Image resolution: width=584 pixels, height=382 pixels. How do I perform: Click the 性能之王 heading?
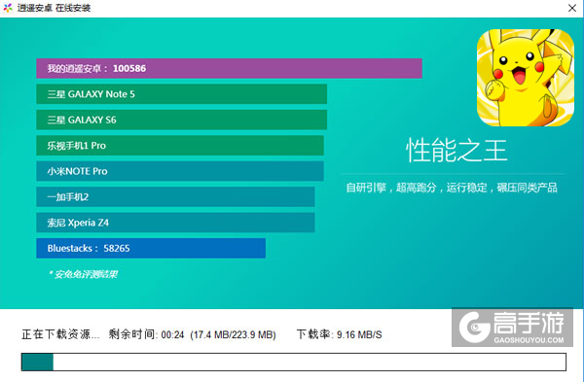[x=456, y=151]
